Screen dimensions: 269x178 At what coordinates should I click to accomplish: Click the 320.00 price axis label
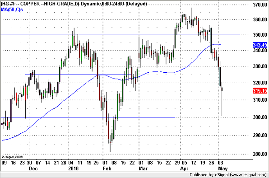click(260, 83)
